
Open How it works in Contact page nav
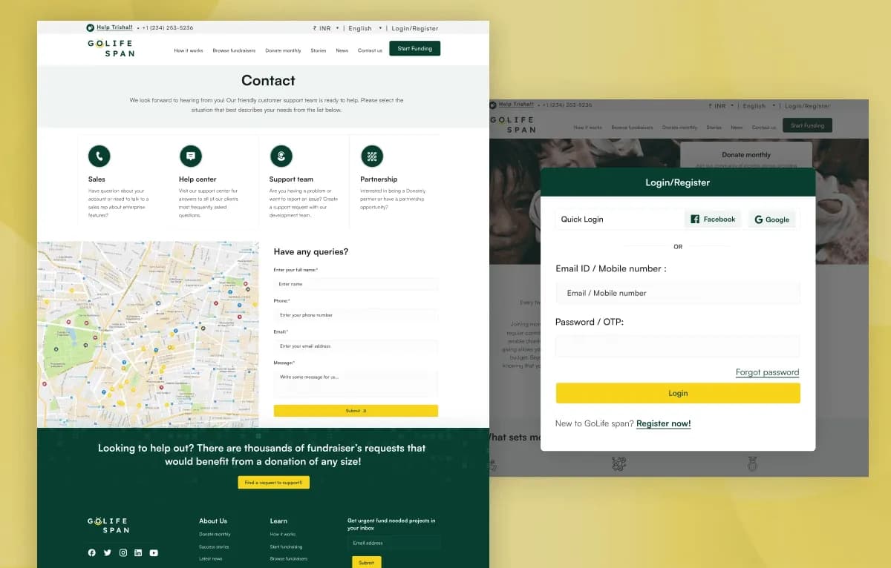tap(189, 50)
